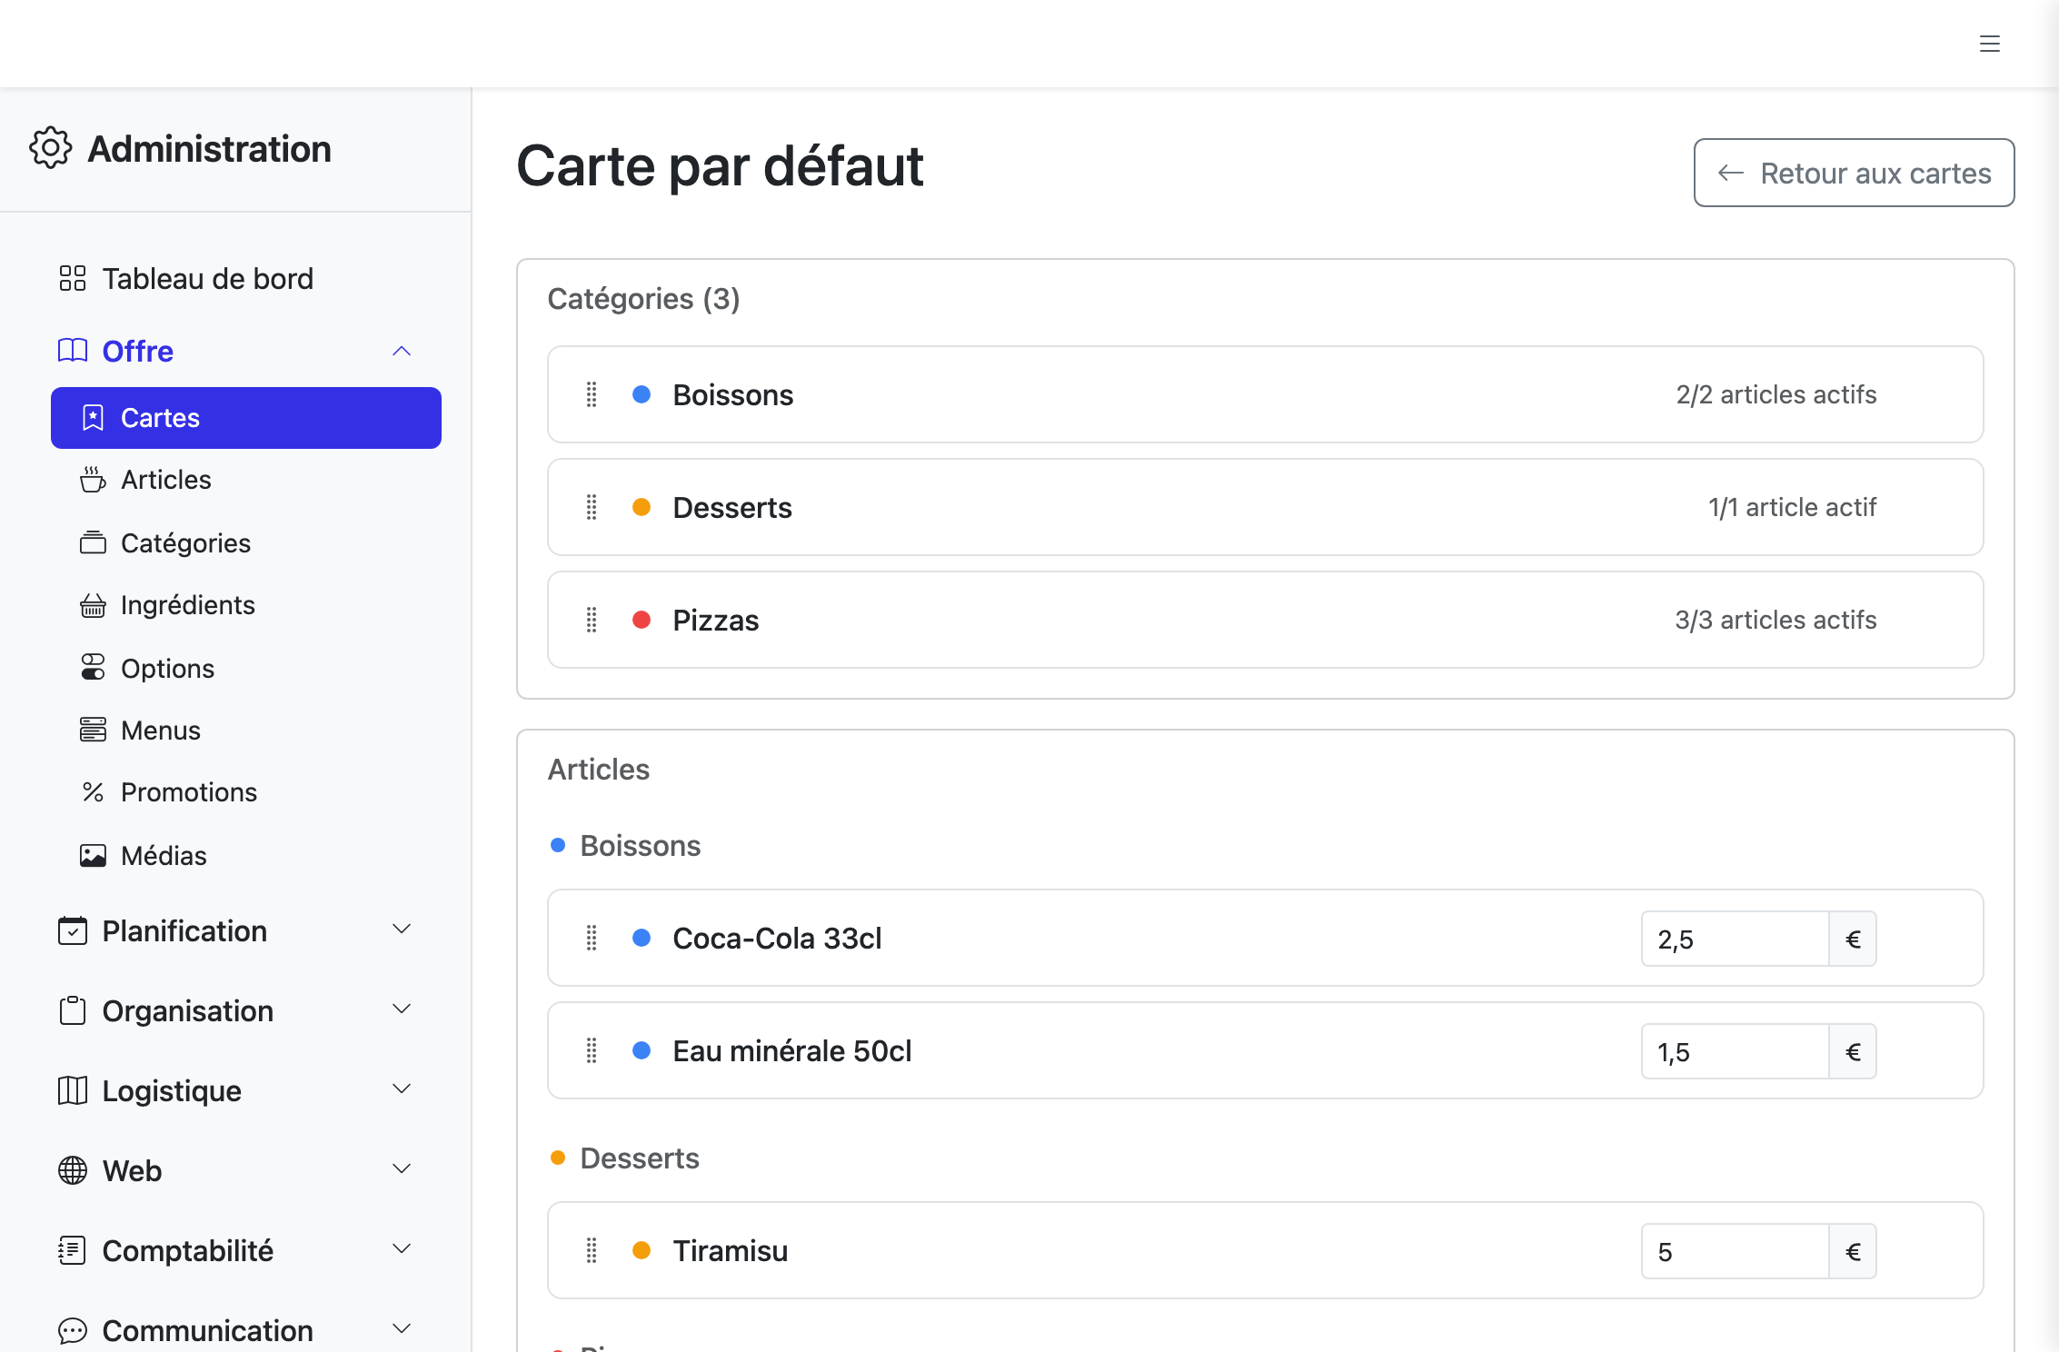Viewport: 2059px width, 1352px height.
Task: Click '2/2 articles actifs' text
Action: tap(1776, 394)
